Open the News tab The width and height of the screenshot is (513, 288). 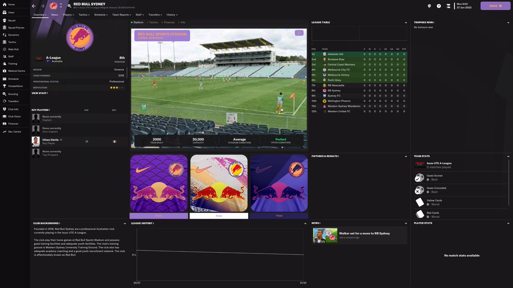pos(55,15)
